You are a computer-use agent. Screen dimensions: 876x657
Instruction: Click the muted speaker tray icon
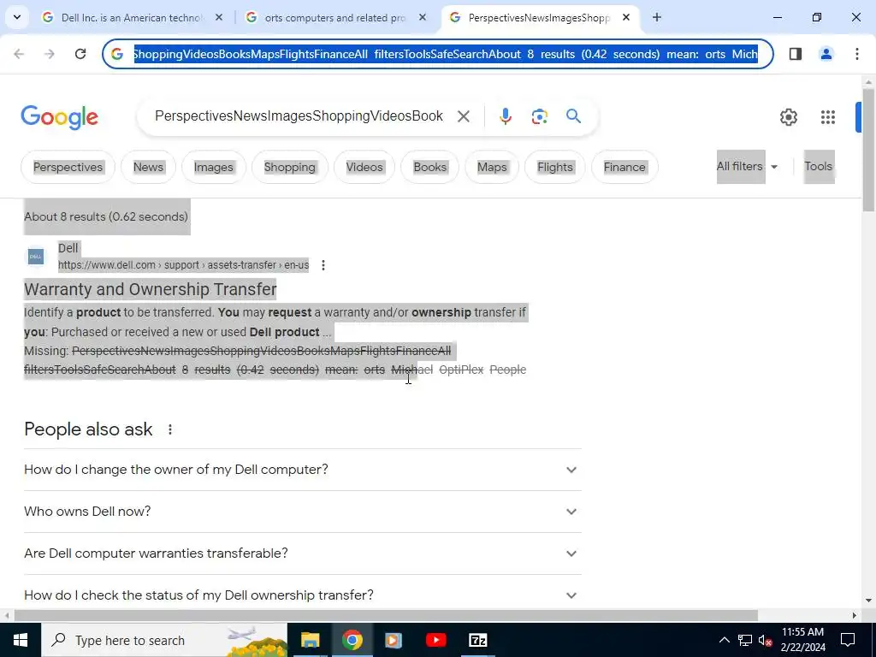click(x=765, y=640)
